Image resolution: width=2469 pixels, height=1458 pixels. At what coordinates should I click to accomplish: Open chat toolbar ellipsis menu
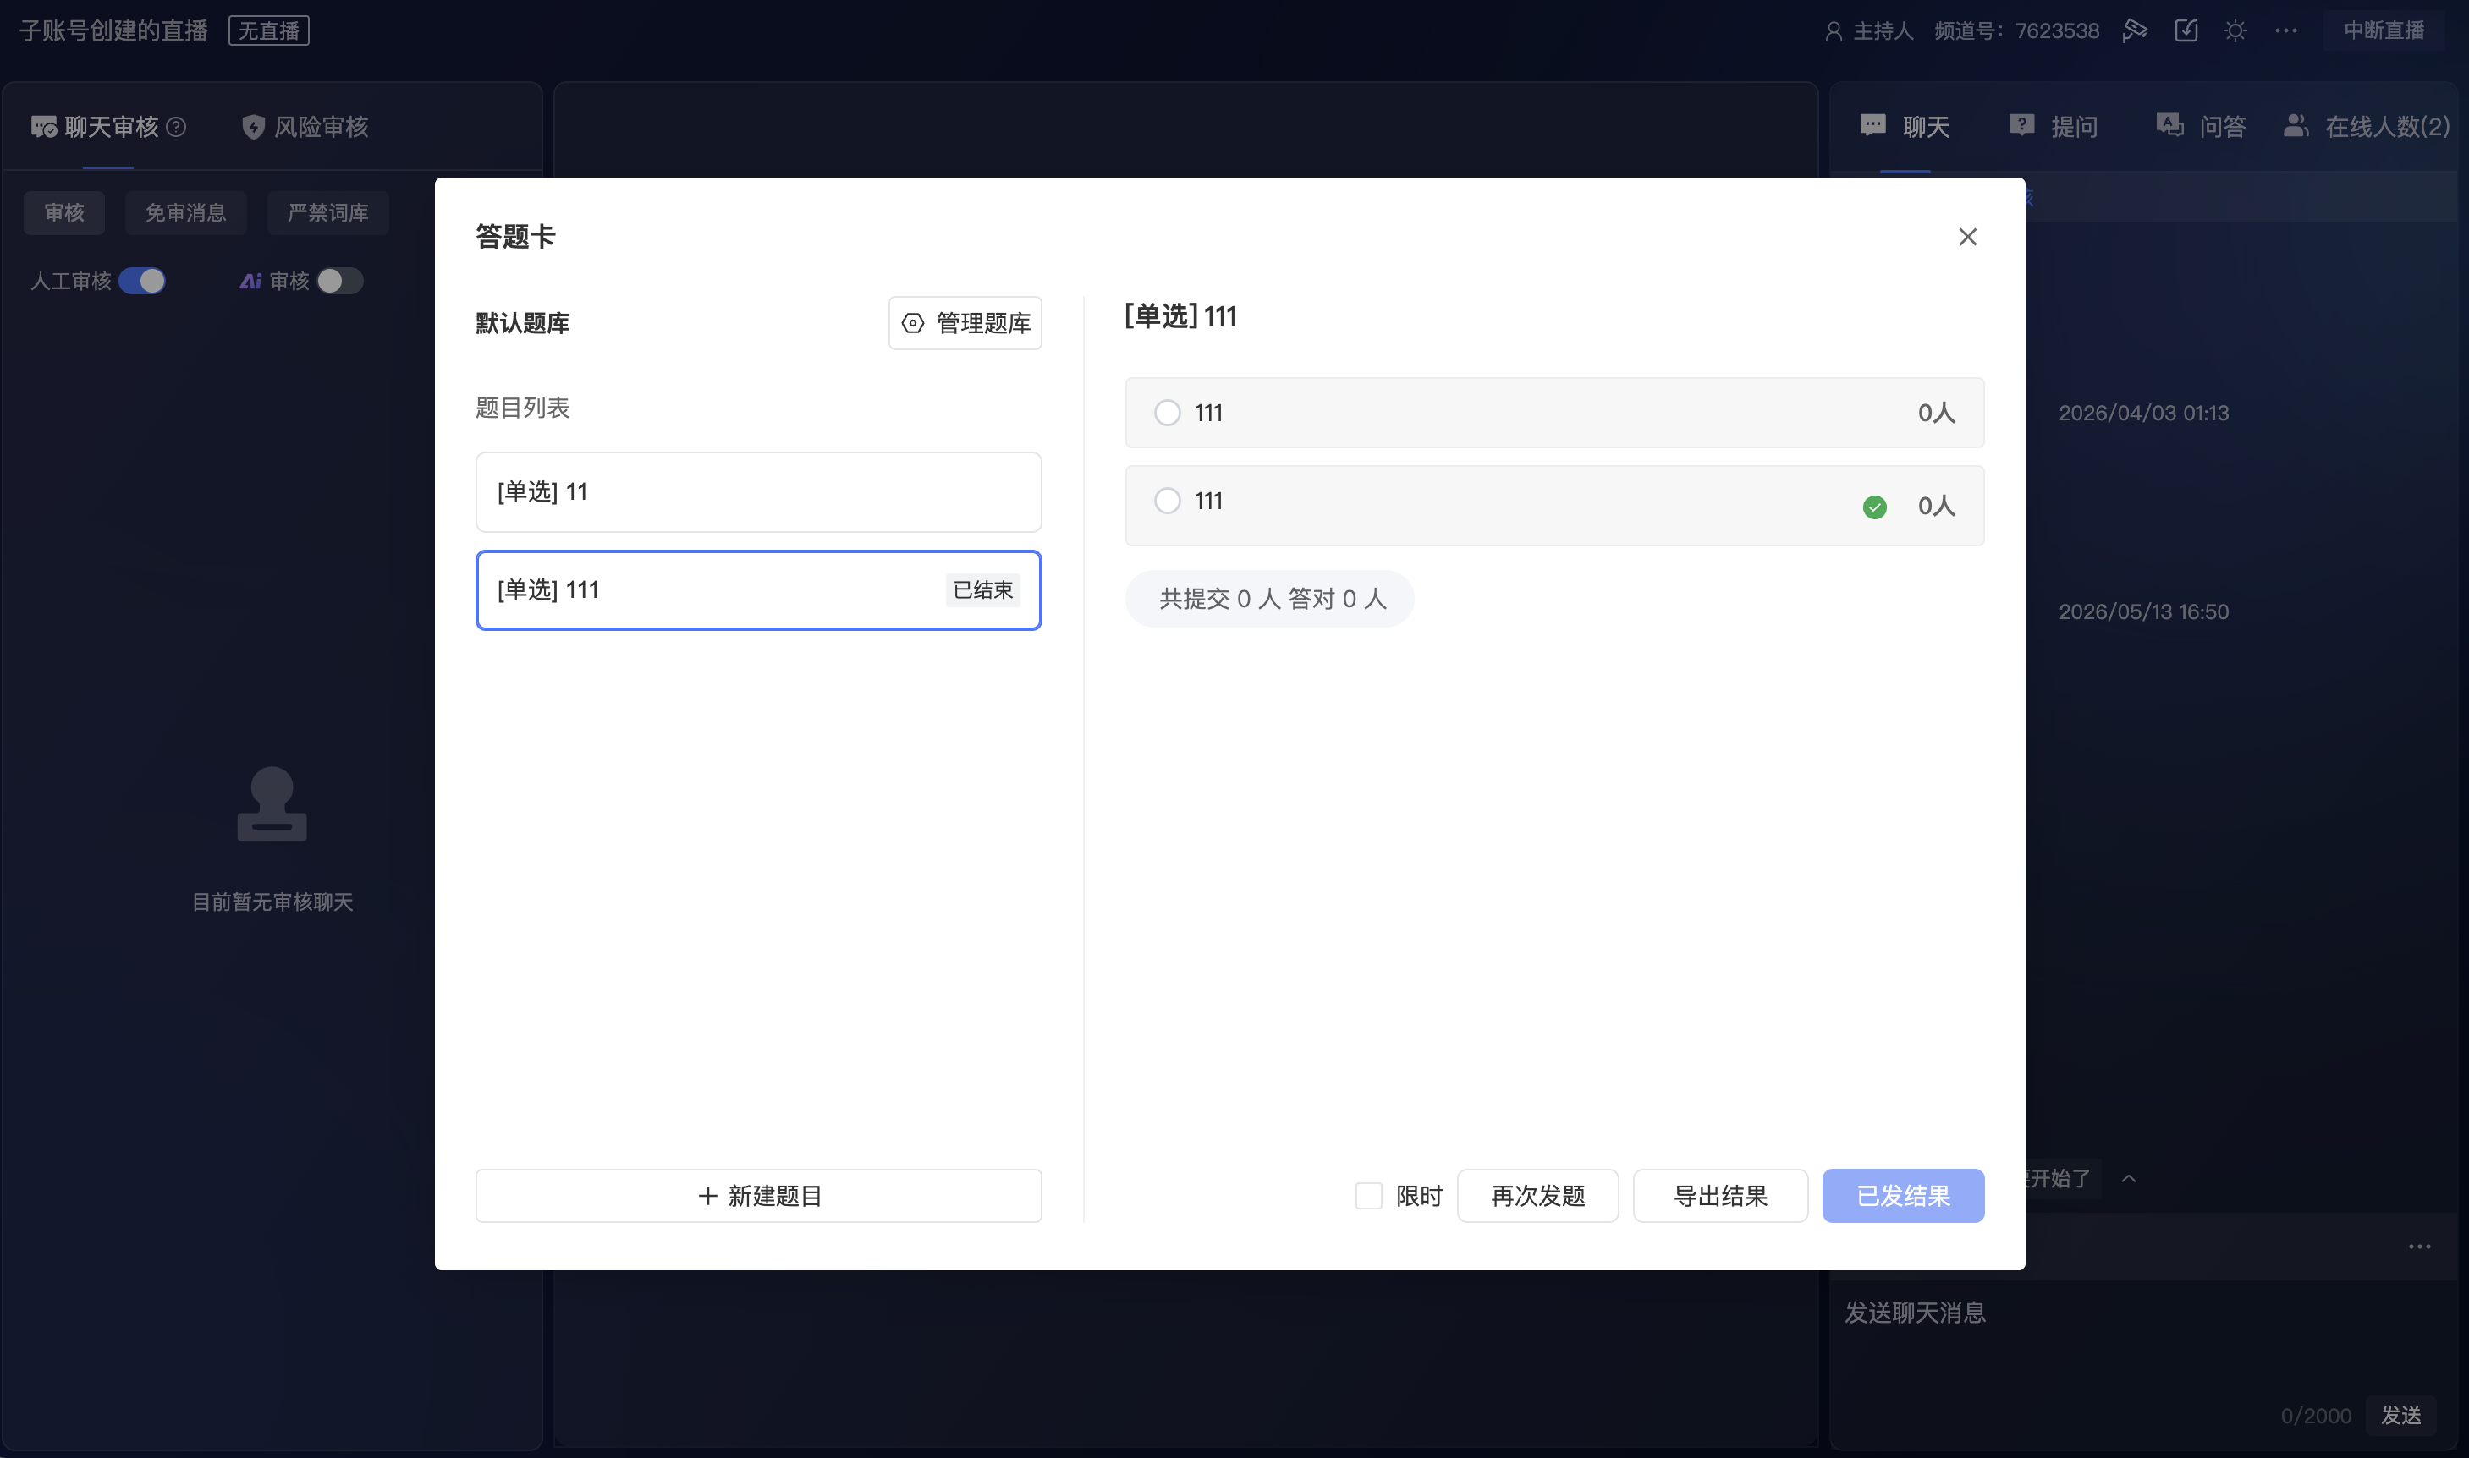[x=2420, y=1247]
